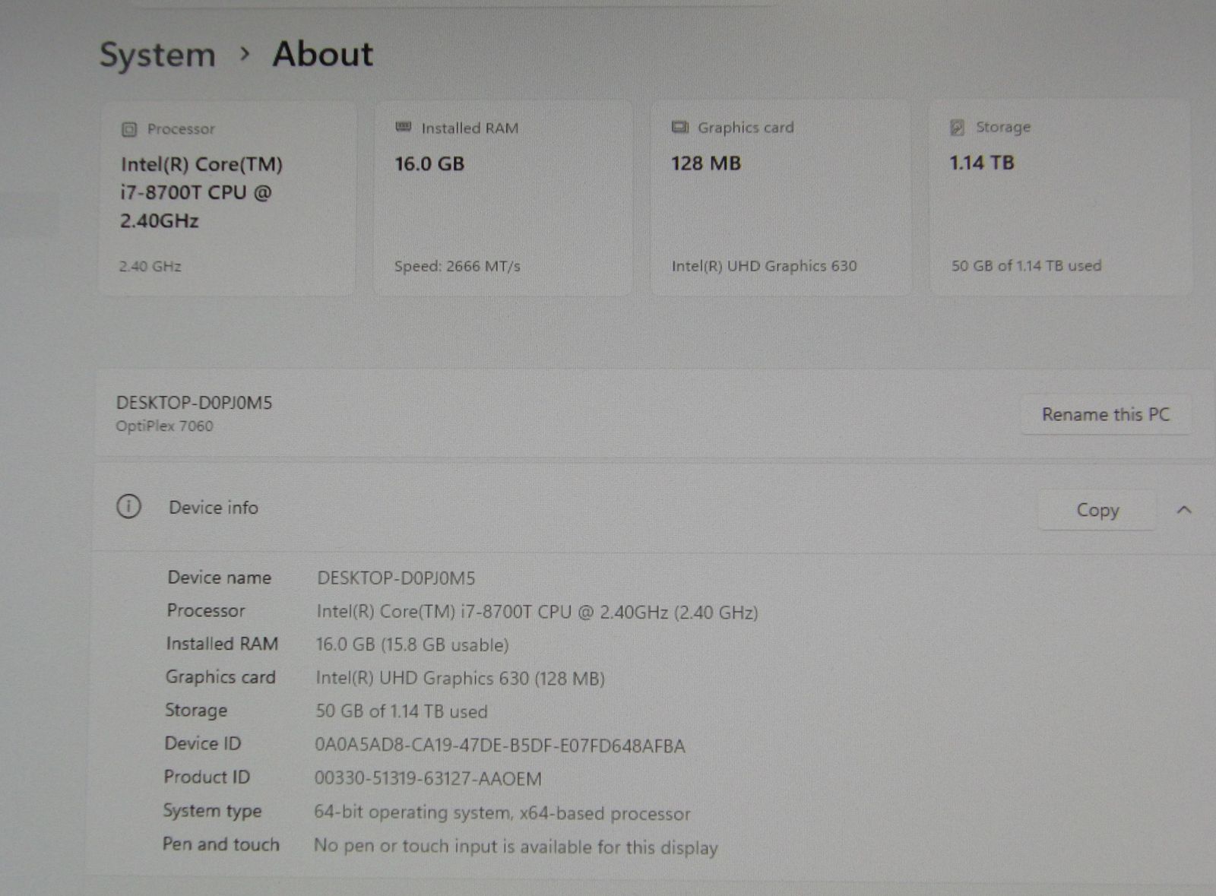Viewport: 1216px width, 896px height.
Task: Collapse the Device info section chevron
Action: pyautogui.click(x=1184, y=510)
